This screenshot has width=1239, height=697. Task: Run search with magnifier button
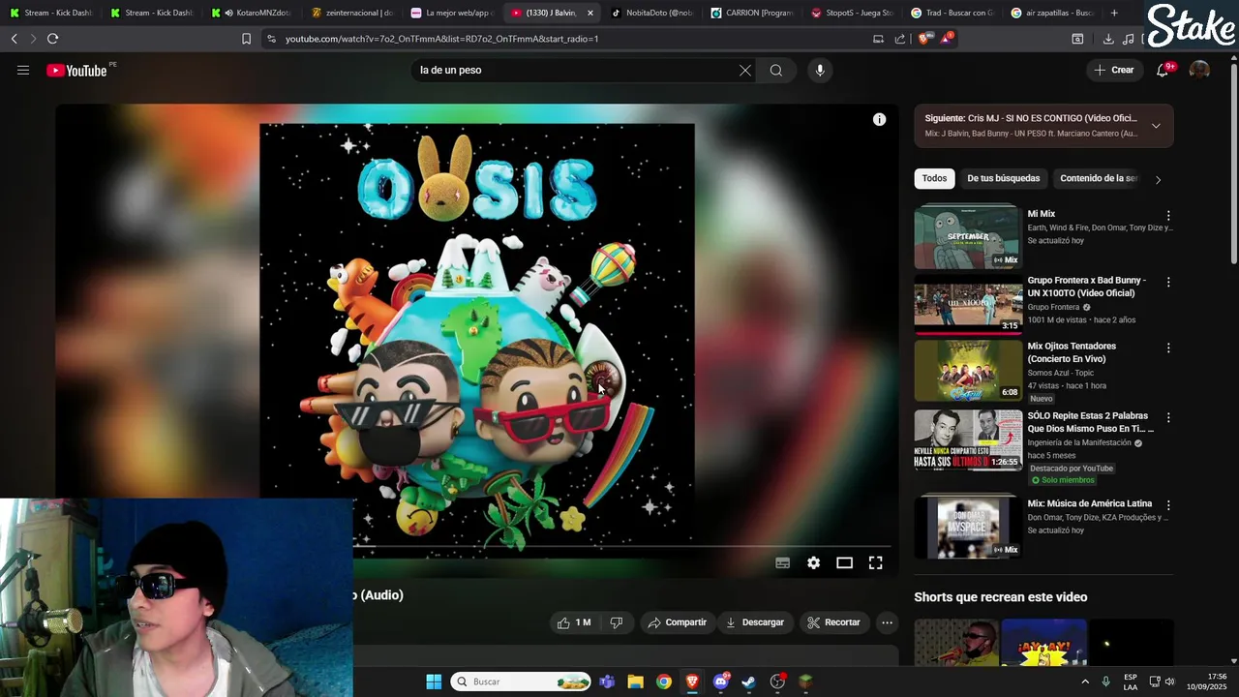[776, 70]
